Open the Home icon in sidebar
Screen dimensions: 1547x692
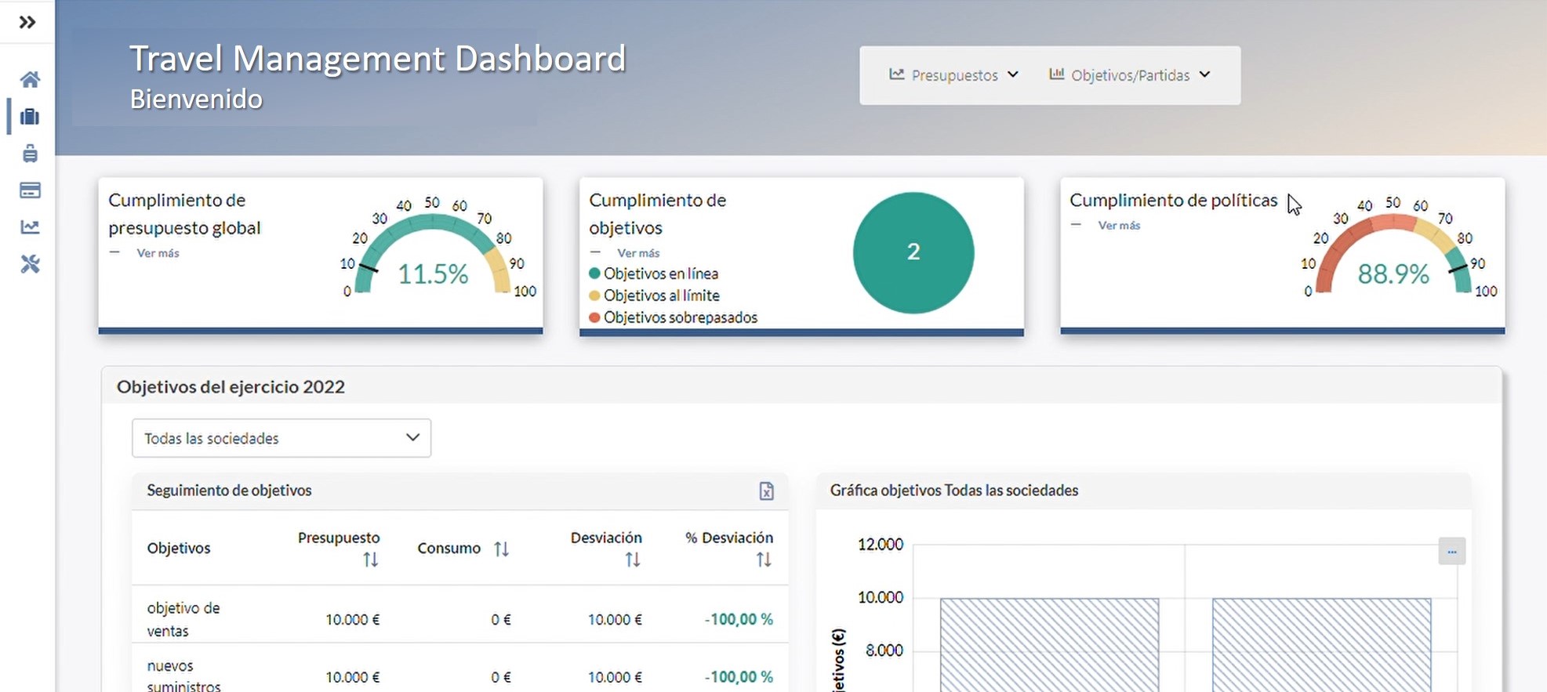click(x=30, y=79)
